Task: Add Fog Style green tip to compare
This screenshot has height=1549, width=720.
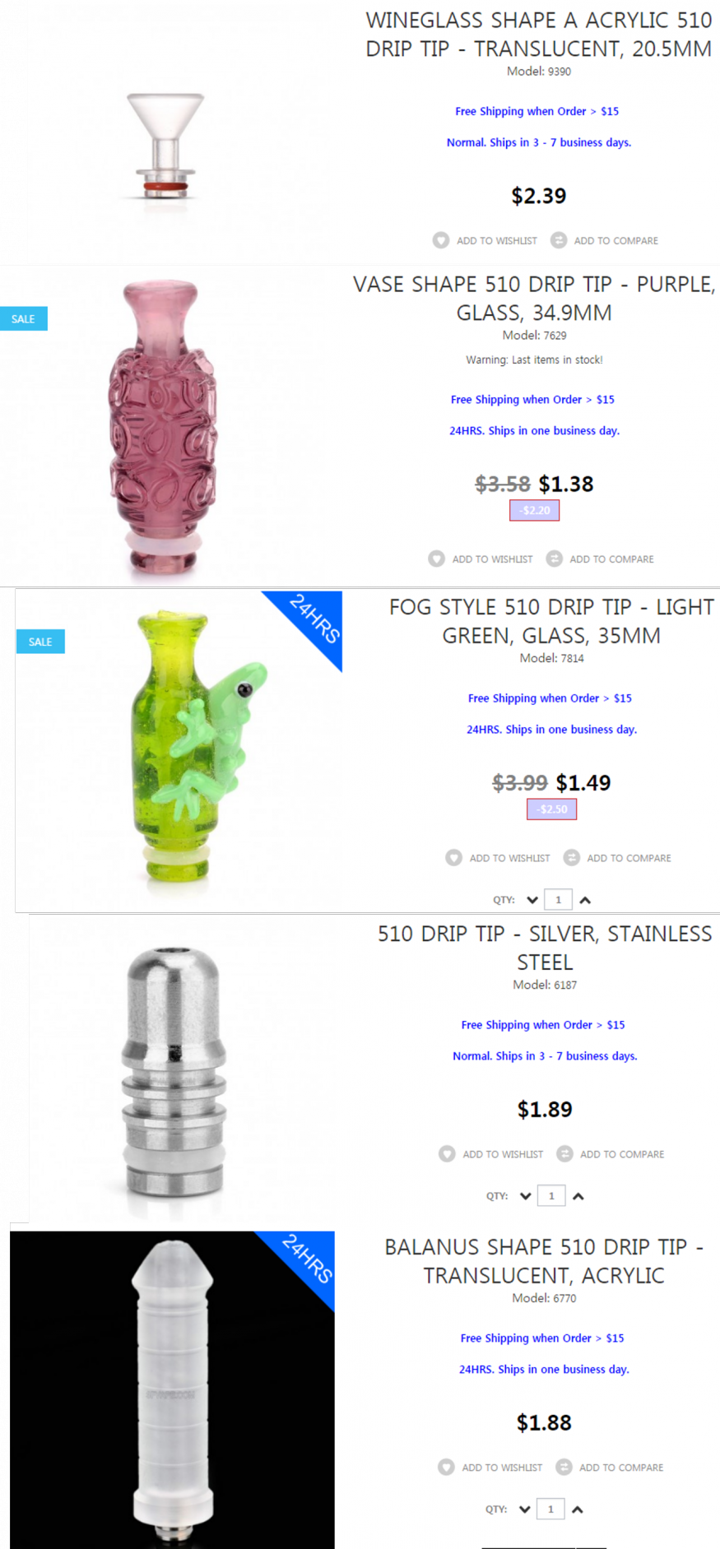Action: tap(617, 857)
